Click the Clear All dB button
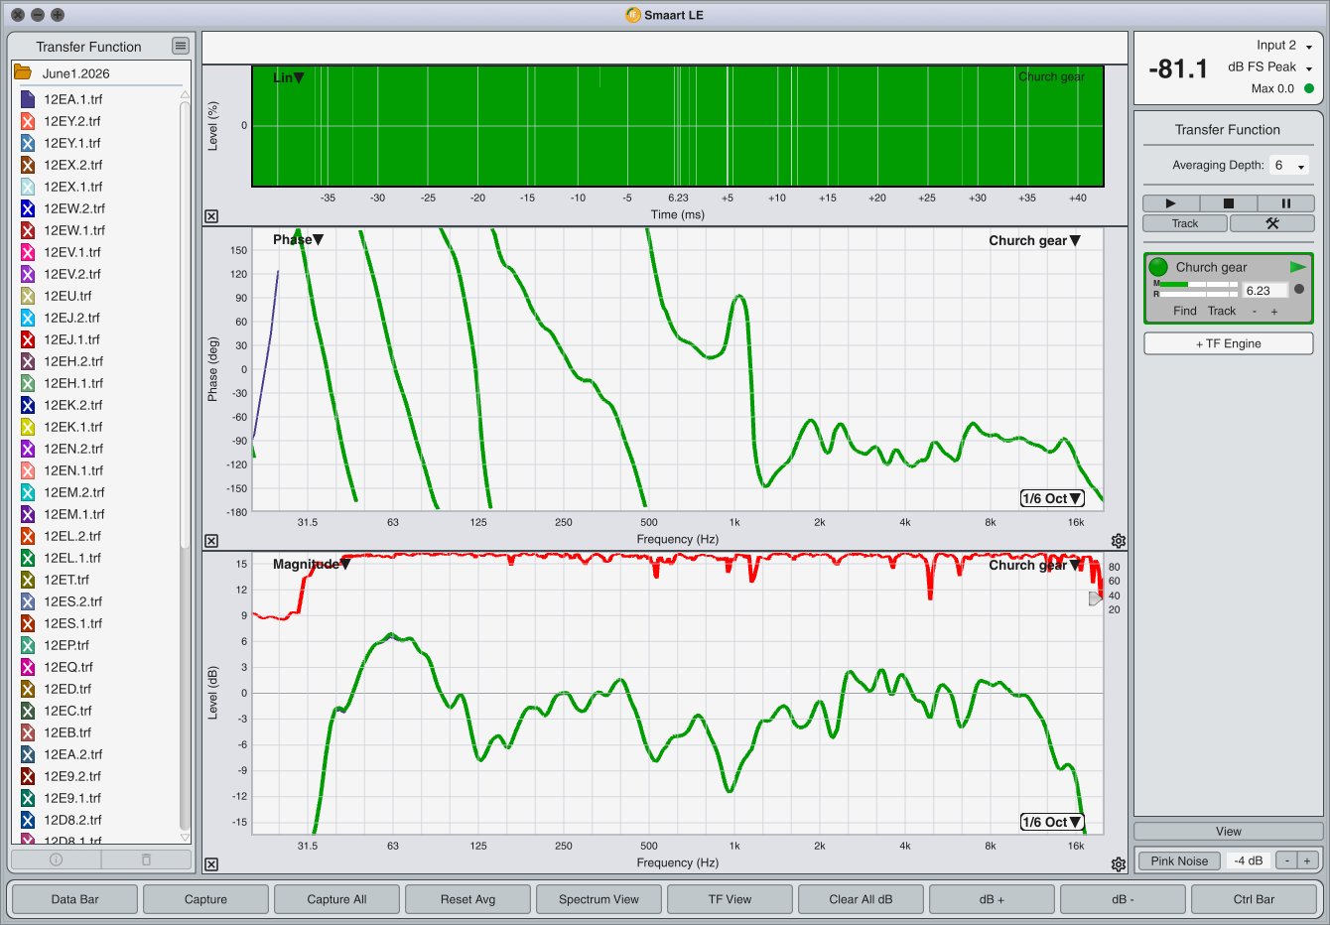The image size is (1330, 925). coord(862,899)
